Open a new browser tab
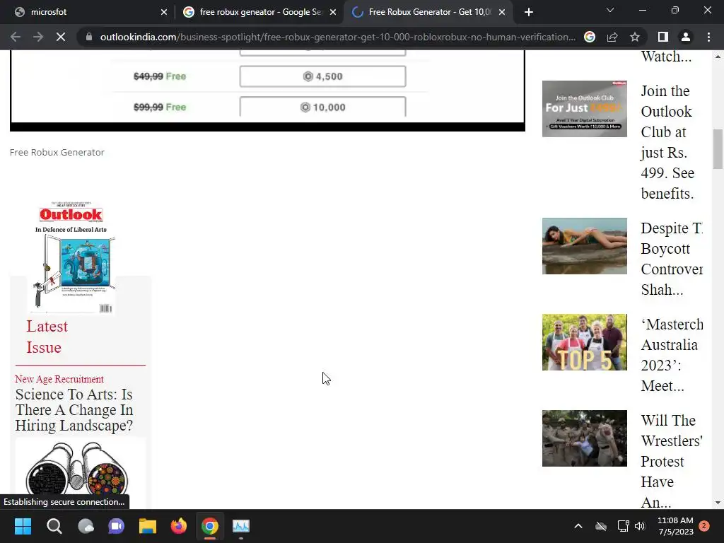Viewport: 724px width, 543px height. pyautogui.click(x=529, y=12)
